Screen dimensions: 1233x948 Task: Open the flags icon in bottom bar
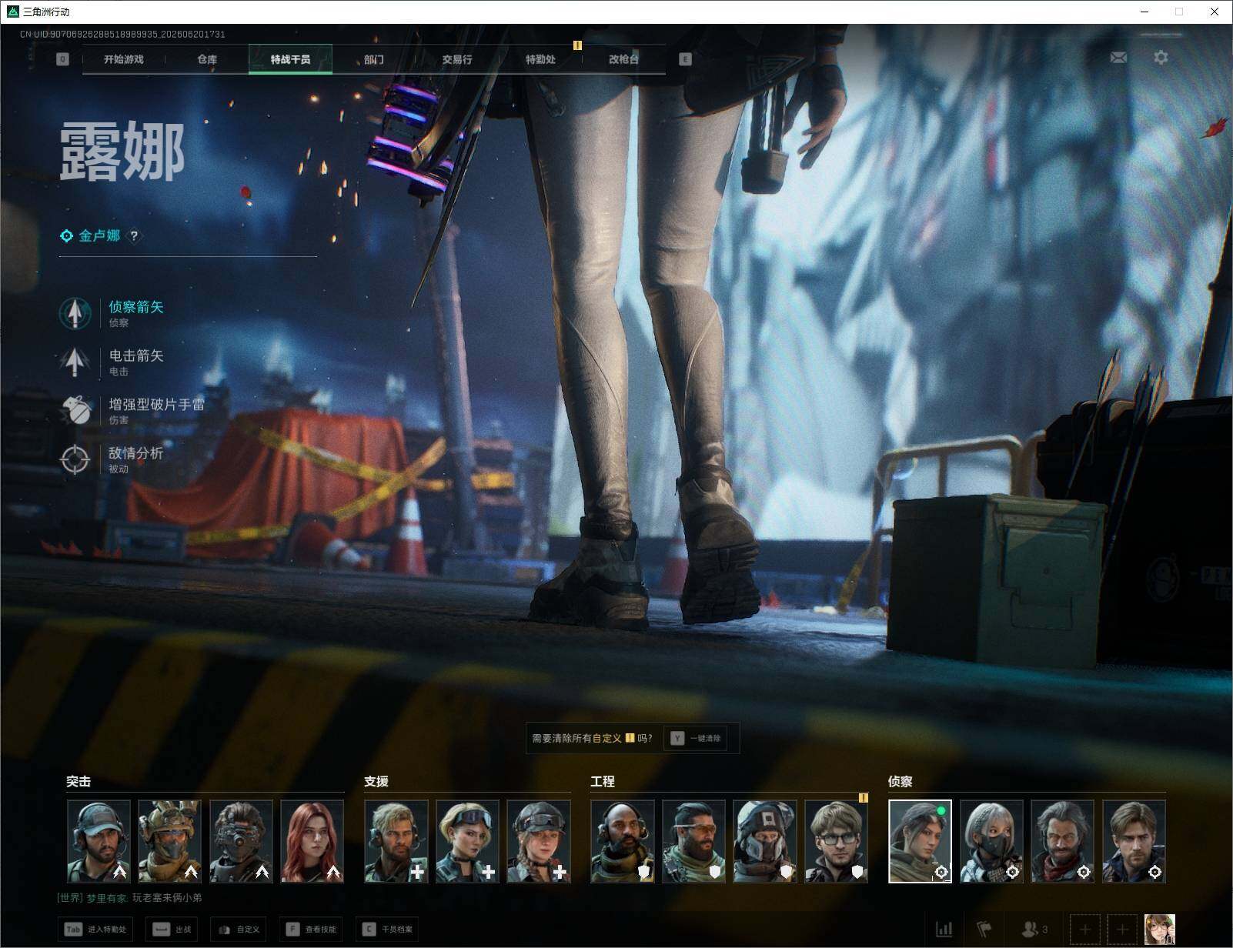coord(984,930)
